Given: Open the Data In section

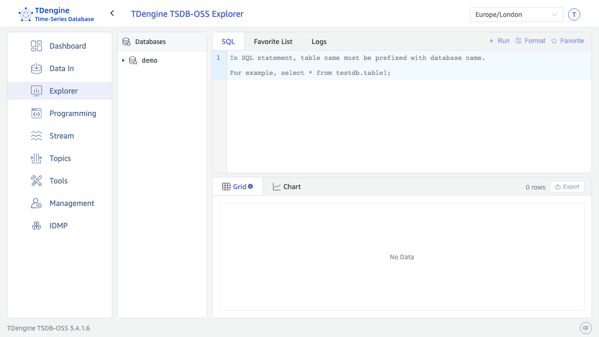Looking at the screenshot, I should pos(60,68).
